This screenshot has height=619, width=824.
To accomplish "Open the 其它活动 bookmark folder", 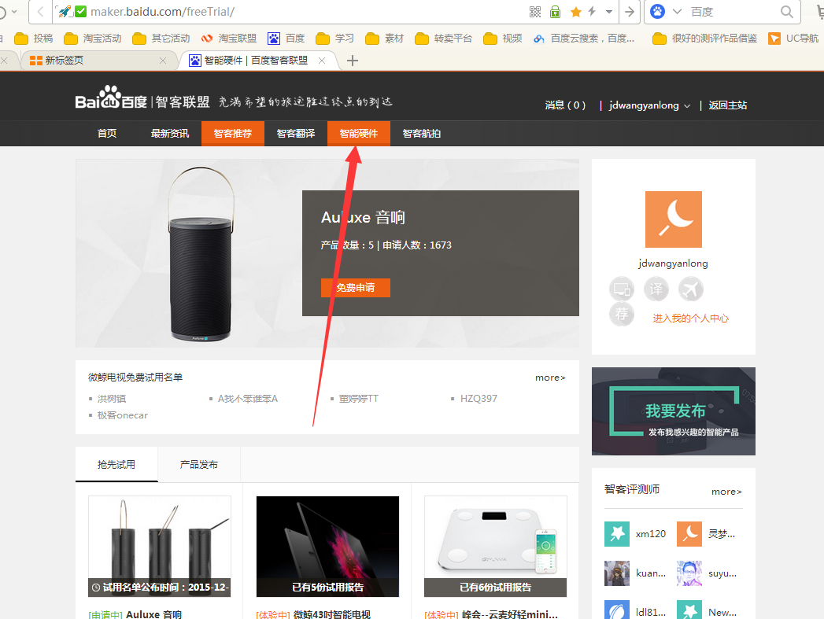I will coord(161,39).
